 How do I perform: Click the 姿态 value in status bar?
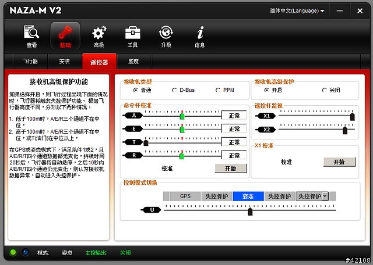pyautogui.click(x=67, y=253)
